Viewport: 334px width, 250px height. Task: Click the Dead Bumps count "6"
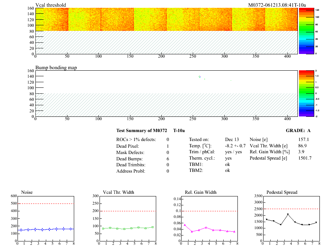pos(168,159)
